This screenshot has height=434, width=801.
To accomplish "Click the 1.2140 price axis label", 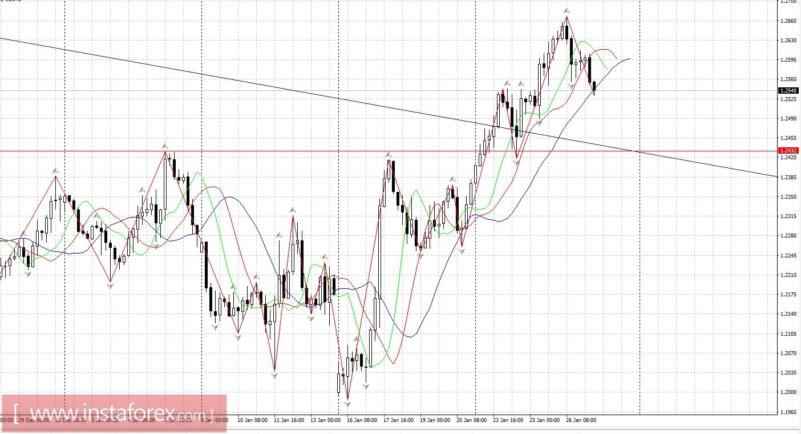I will click(788, 314).
